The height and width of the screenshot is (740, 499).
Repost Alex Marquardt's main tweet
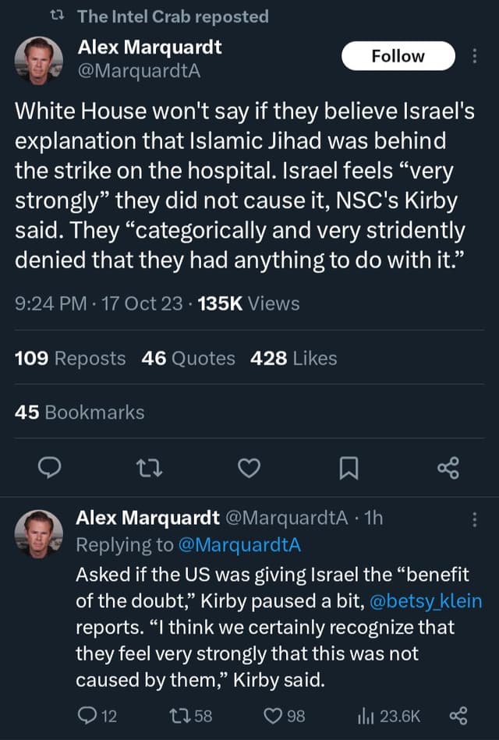(x=149, y=468)
